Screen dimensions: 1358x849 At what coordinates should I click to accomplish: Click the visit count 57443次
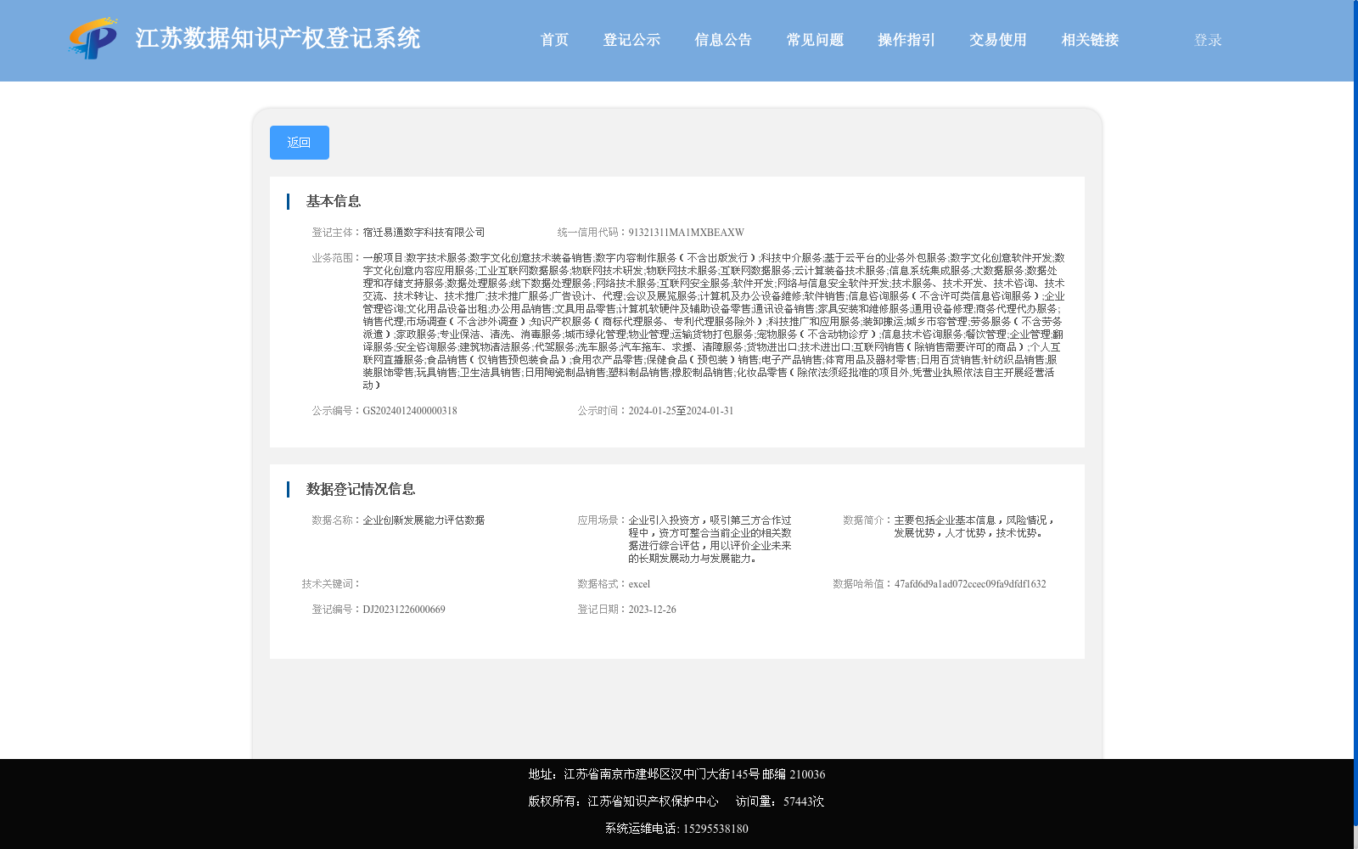click(x=804, y=801)
